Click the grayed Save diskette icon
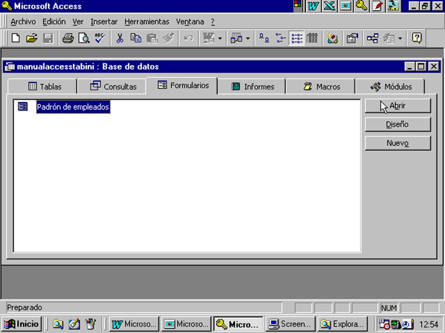The image size is (445, 333). (48, 38)
